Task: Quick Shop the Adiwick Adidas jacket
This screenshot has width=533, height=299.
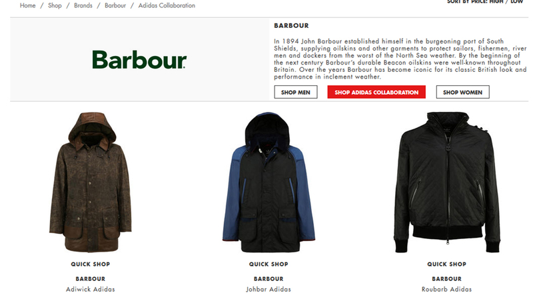Action: (x=91, y=264)
